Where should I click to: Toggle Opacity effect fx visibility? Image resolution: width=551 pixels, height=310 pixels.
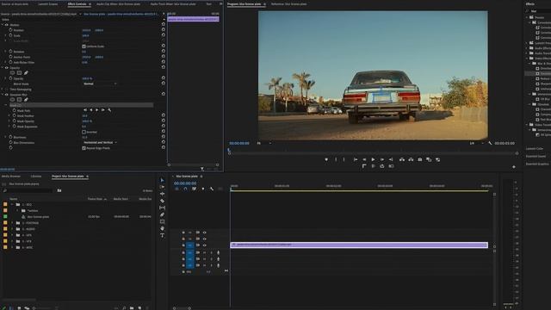[x=6, y=68]
